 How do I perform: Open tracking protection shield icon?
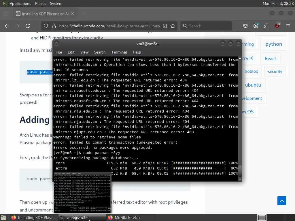pyautogui.click(x=46, y=26)
